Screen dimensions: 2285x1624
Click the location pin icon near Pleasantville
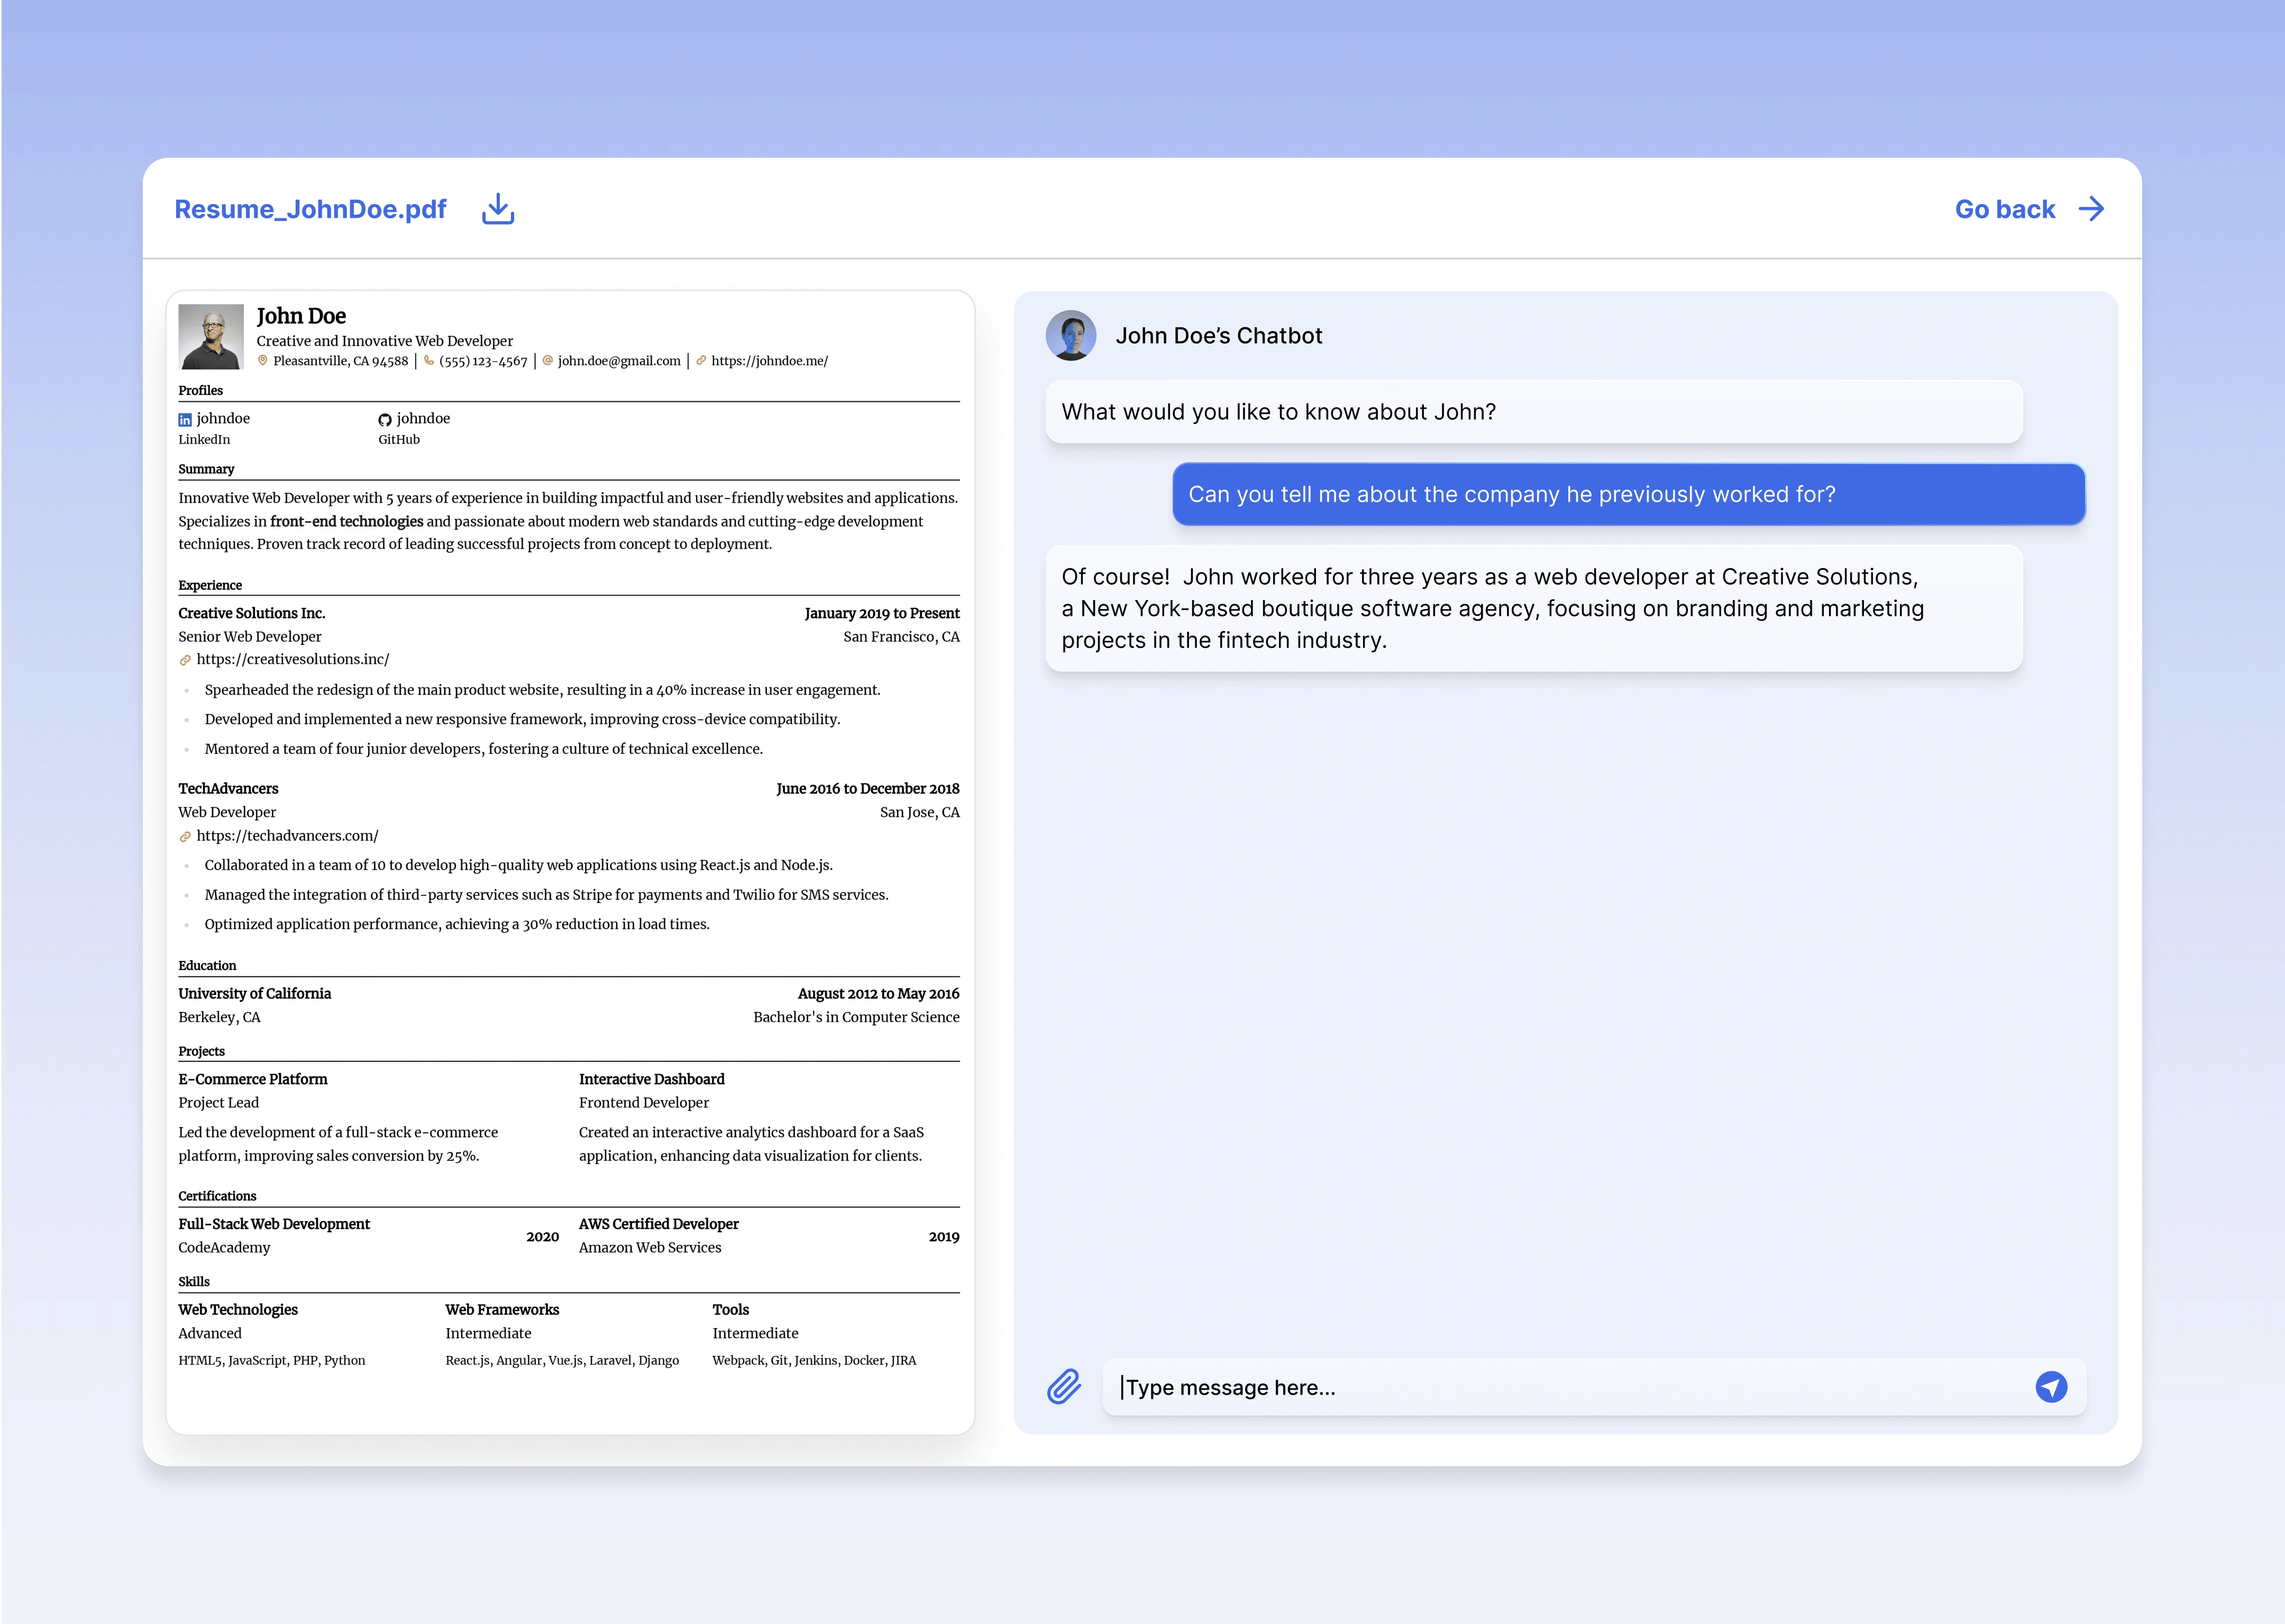263,361
